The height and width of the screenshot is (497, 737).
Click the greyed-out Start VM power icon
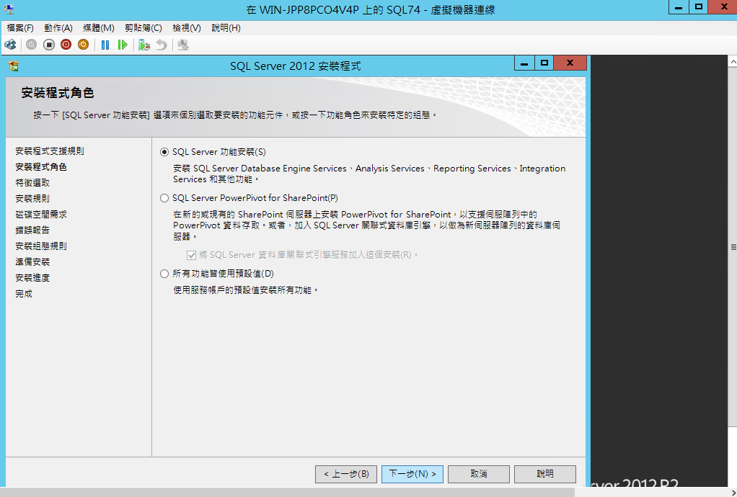pyautogui.click(x=32, y=45)
